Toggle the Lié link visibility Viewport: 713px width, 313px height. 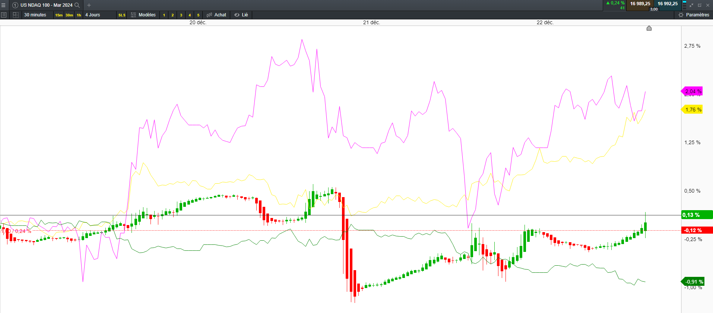coord(241,15)
